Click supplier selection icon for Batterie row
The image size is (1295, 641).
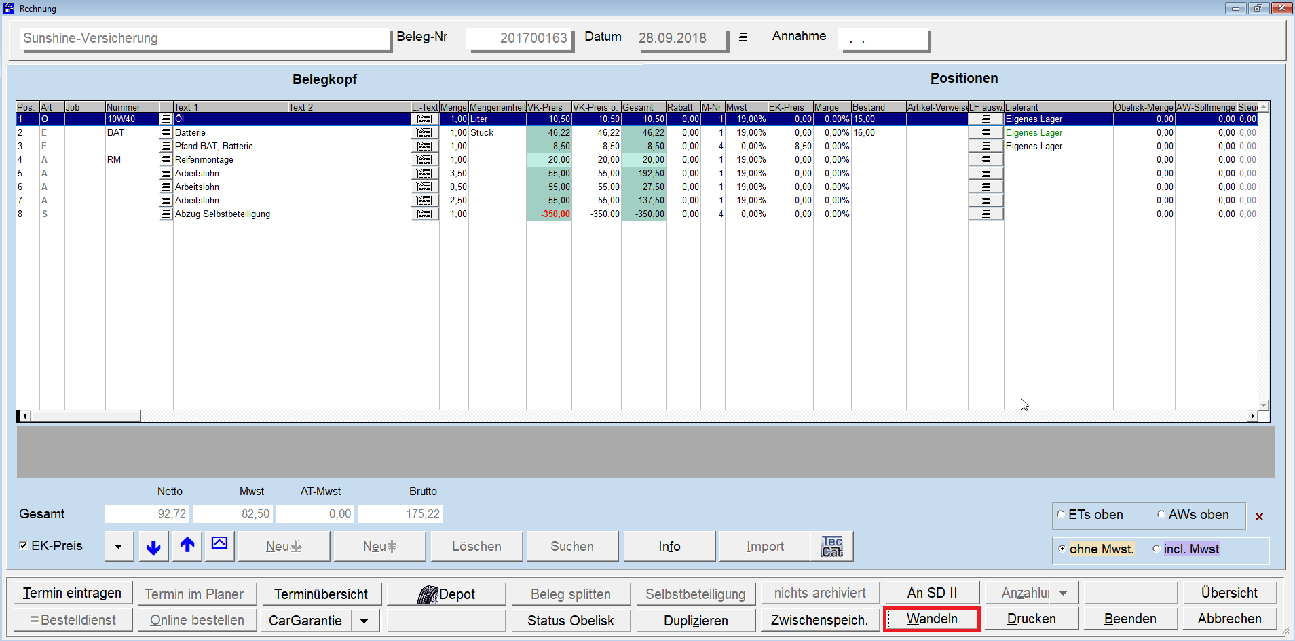986,133
